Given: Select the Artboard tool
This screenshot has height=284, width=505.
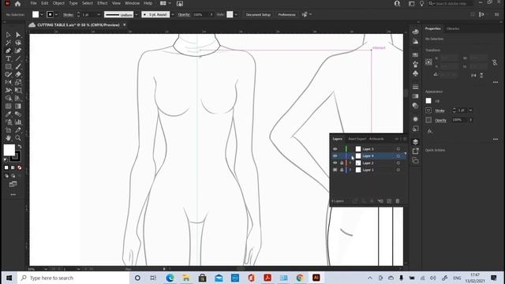Looking at the screenshot, I should 9,130.
